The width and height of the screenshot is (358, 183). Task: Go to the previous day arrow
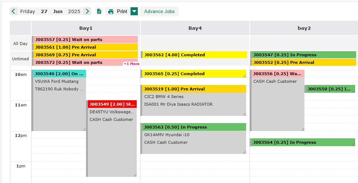point(13,11)
